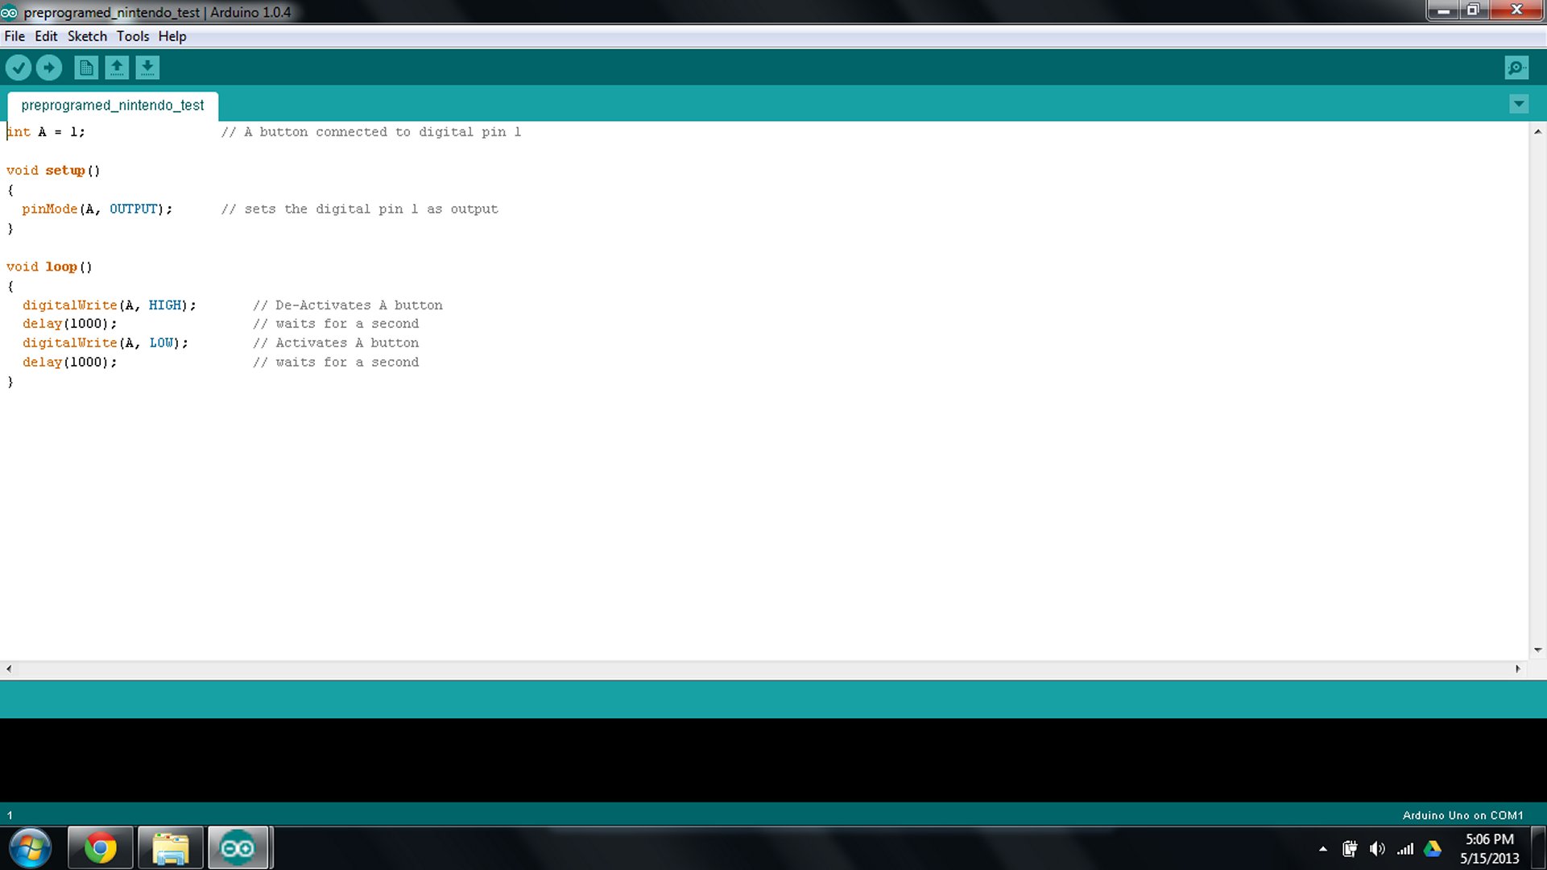The height and width of the screenshot is (870, 1547).
Task: Click the Serial Monitor magnifier icon
Action: [x=1517, y=67]
